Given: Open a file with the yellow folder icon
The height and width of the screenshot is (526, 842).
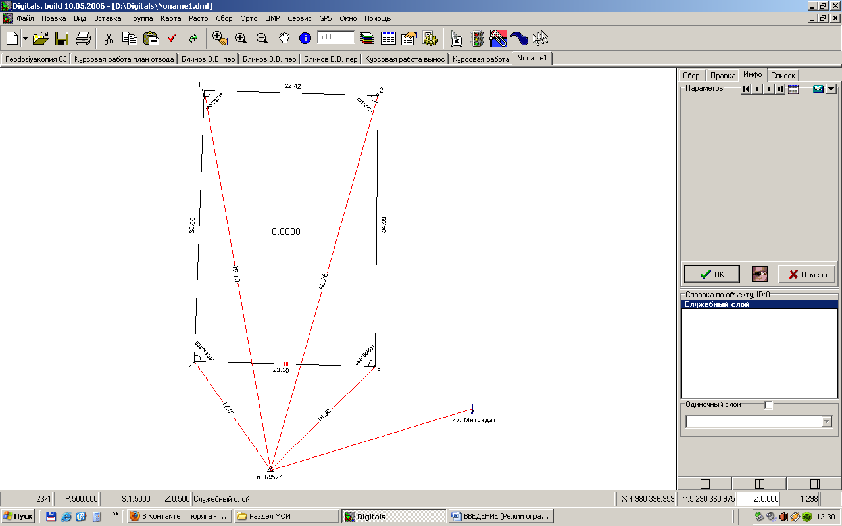Looking at the screenshot, I should coord(41,38).
